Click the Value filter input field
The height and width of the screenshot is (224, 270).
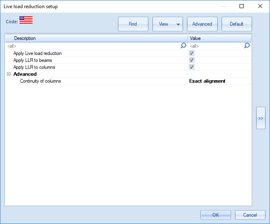(216, 46)
